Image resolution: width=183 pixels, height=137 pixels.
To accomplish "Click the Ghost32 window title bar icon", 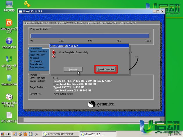I will [x=21, y=11].
